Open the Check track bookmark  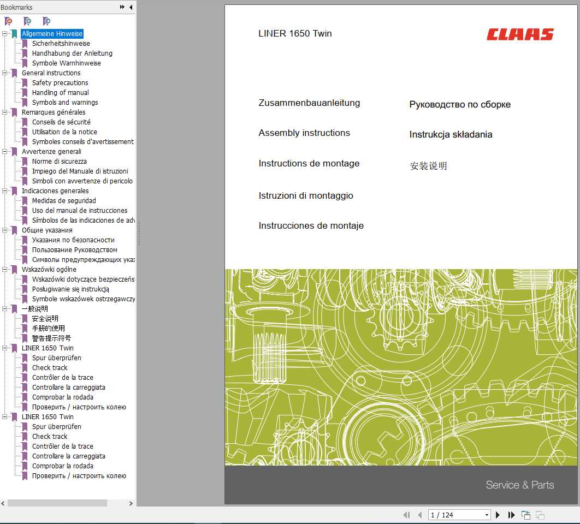coord(49,367)
